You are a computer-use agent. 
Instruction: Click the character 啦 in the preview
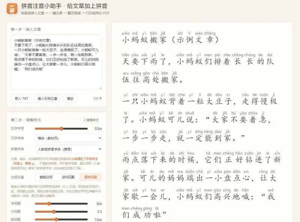(157, 215)
